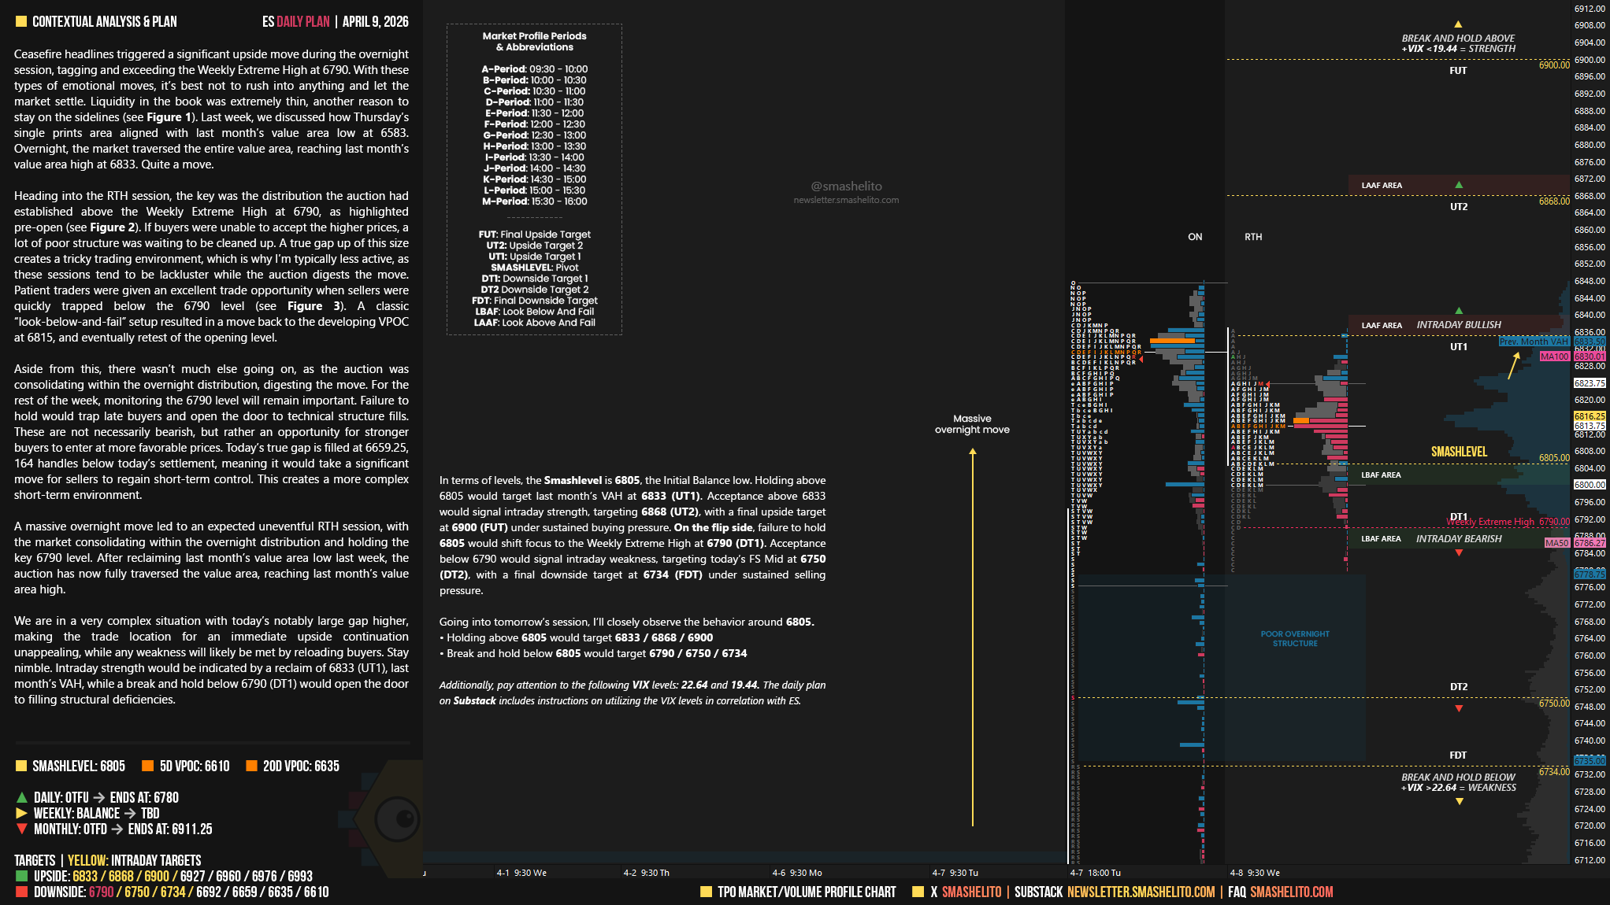Click the red triangle below DT2 label
The width and height of the screenshot is (1610, 905).
tap(1459, 708)
